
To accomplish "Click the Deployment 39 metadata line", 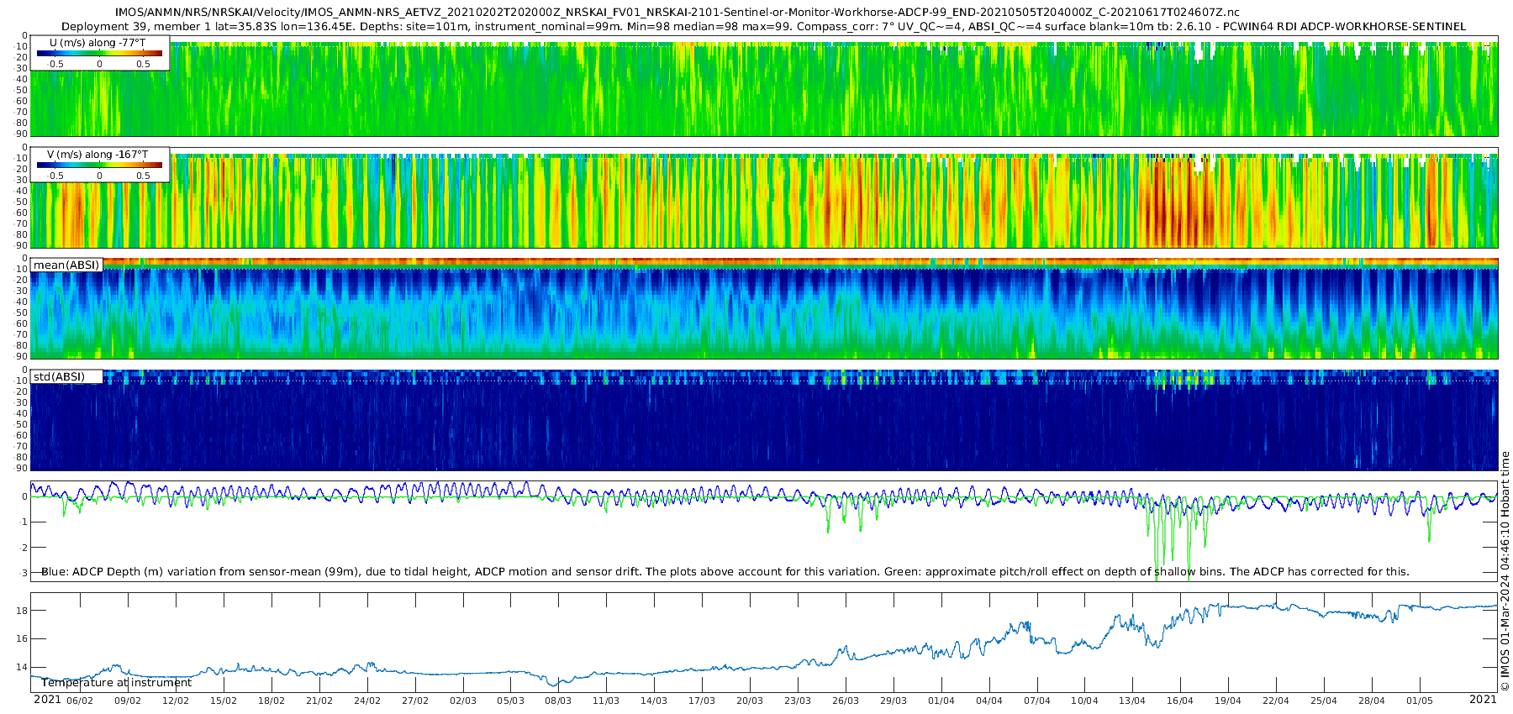I will (x=763, y=27).
